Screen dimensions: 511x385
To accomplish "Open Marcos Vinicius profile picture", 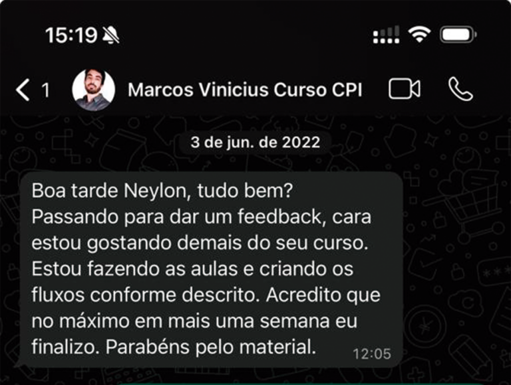I will pos(94,90).
